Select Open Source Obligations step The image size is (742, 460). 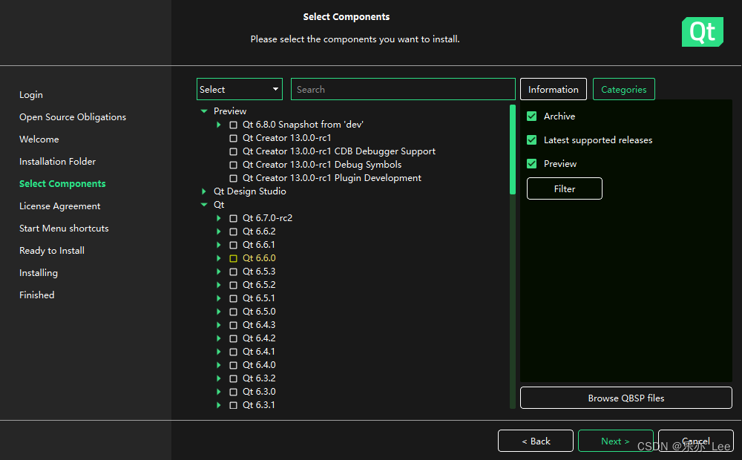73,117
